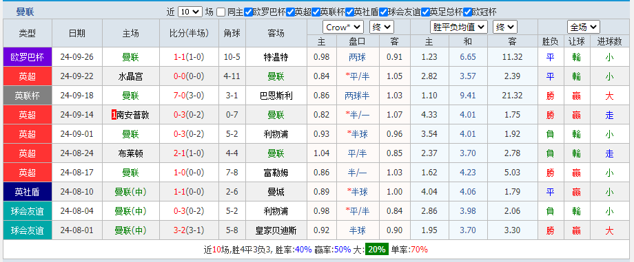Click 英超 label in the 24-09-22 row
634x262 pixels.
pos(28,76)
